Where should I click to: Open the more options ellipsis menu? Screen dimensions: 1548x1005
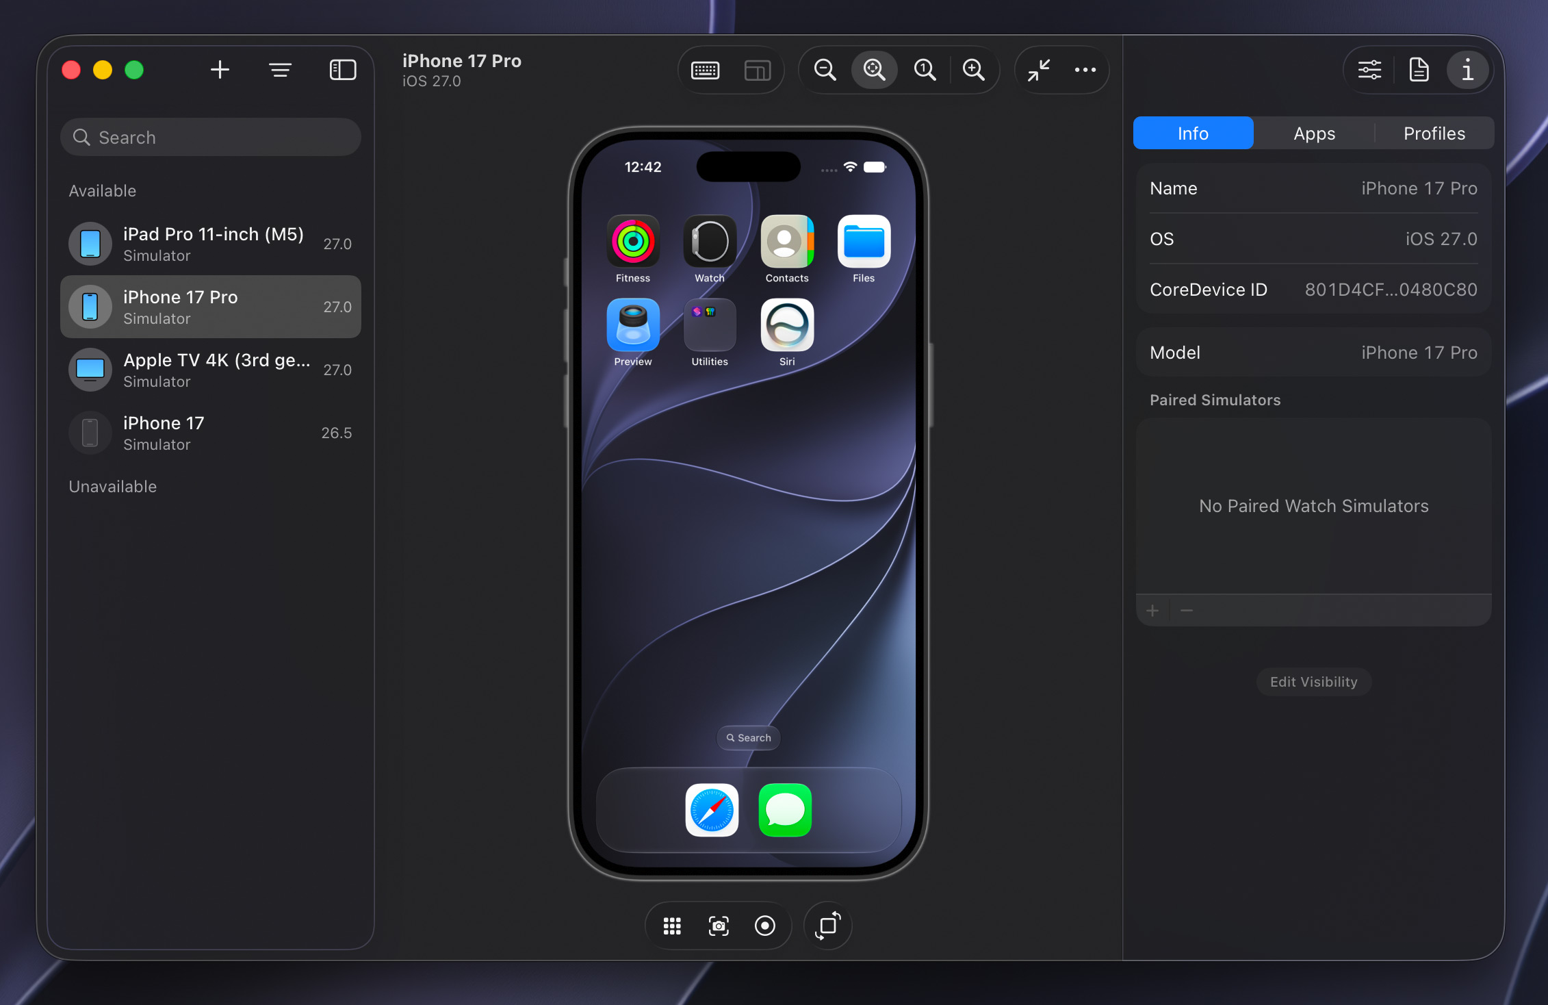click(x=1085, y=70)
